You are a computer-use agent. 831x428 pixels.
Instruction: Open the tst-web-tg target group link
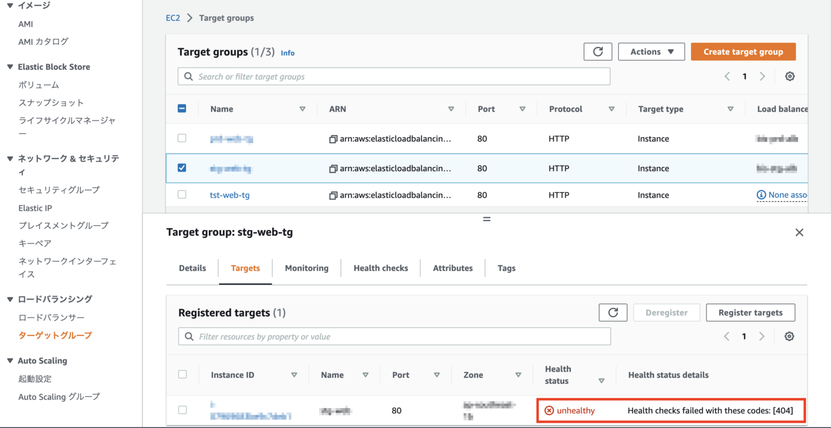pos(229,195)
